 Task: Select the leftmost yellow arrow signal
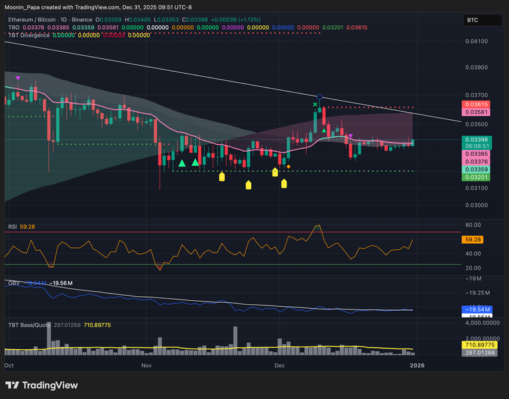[x=221, y=176]
